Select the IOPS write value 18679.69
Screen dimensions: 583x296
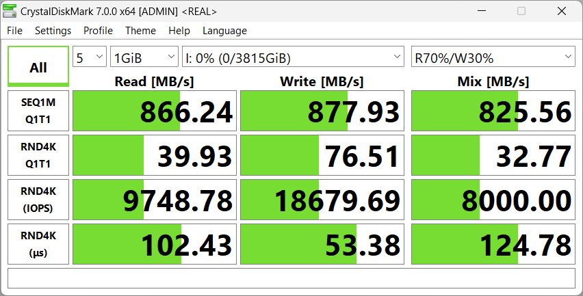pyautogui.click(x=322, y=200)
